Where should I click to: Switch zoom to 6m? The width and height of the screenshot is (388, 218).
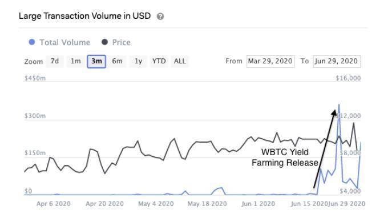pos(118,61)
